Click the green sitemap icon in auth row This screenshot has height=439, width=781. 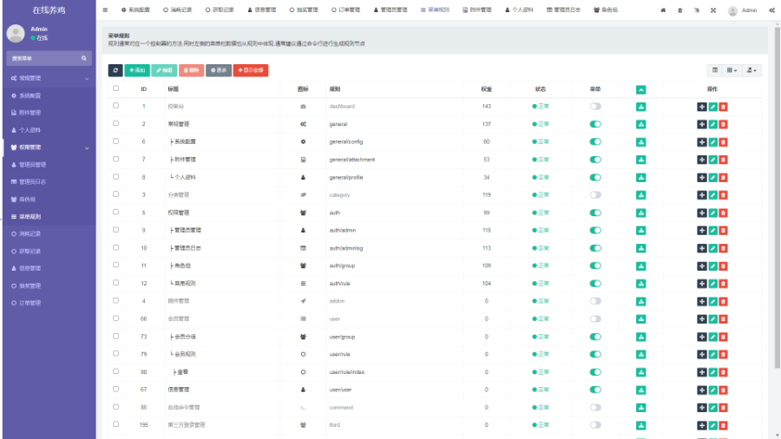641,213
